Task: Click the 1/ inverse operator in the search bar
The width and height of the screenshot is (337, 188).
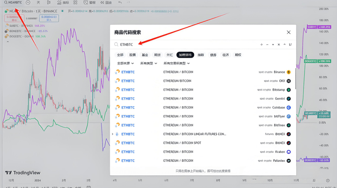Action: pyautogui.click(x=290, y=44)
